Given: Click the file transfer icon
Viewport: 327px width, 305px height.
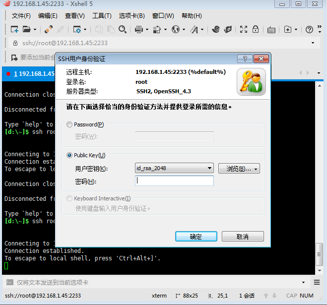Looking at the screenshot, I should (157, 29).
